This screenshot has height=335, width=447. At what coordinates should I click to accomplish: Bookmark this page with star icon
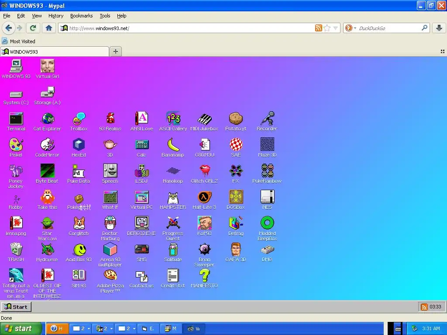[327, 28]
